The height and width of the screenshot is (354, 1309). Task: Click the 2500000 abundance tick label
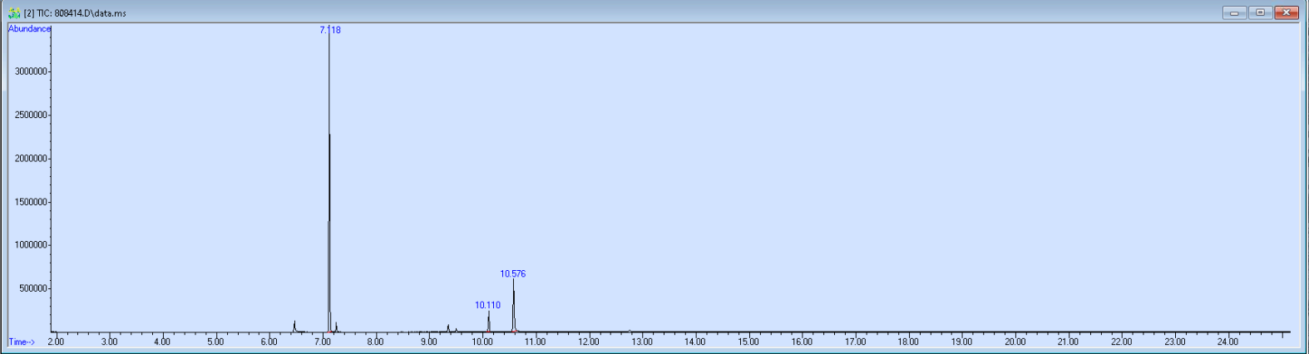(31, 115)
